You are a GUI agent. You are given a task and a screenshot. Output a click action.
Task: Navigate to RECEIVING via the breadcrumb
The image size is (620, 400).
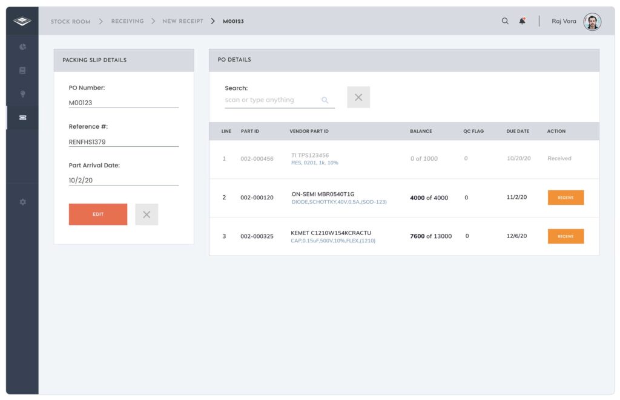[127, 21]
